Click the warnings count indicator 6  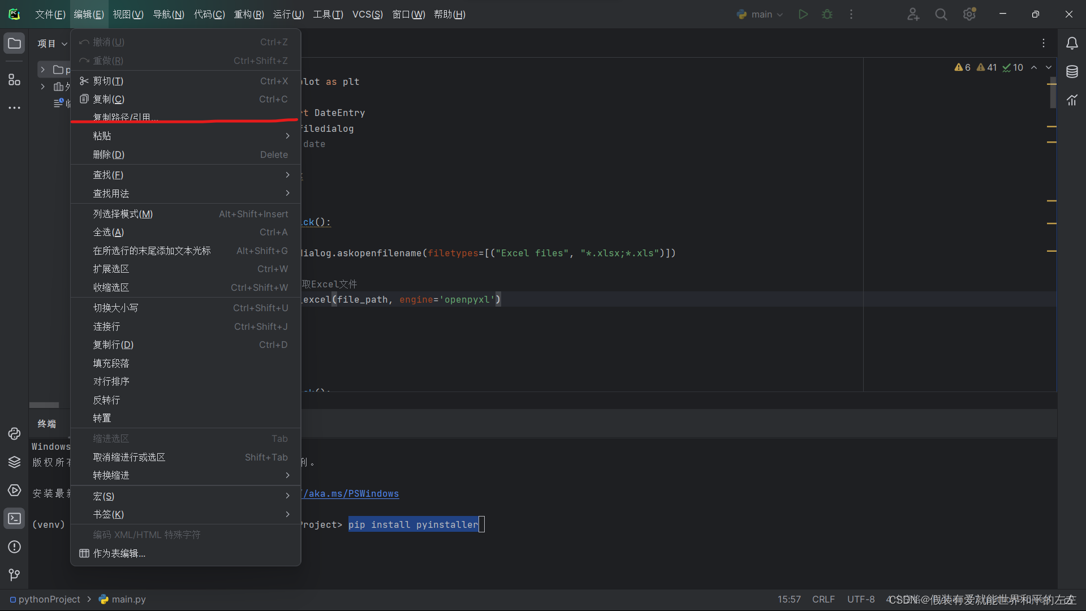pyautogui.click(x=963, y=67)
